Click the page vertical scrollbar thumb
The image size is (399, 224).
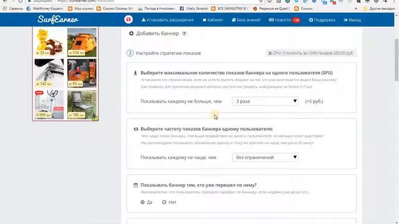pyautogui.click(x=397, y=60)
